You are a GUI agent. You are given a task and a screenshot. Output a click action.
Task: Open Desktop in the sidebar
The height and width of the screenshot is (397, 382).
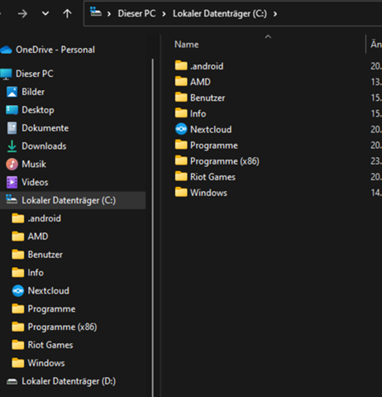[38, 110]
